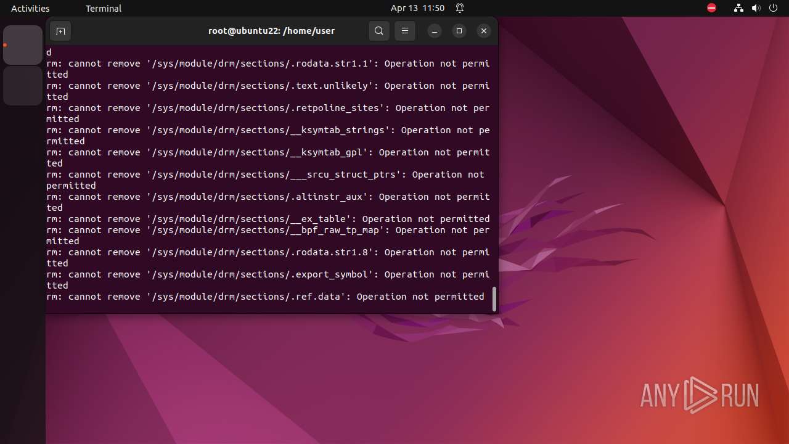The image size is (789, 444).
Task: Open a new terminal tab
Action: (x=60, y=31)
